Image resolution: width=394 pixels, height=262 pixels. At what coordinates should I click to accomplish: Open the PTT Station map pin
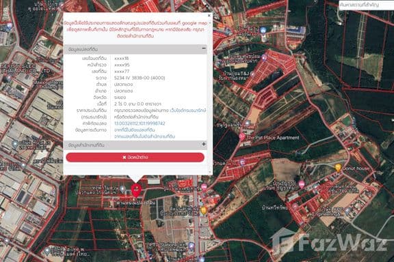(192, 246)
